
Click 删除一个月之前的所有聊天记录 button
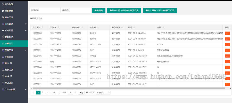pyautogui.click(x=124, y=10)
